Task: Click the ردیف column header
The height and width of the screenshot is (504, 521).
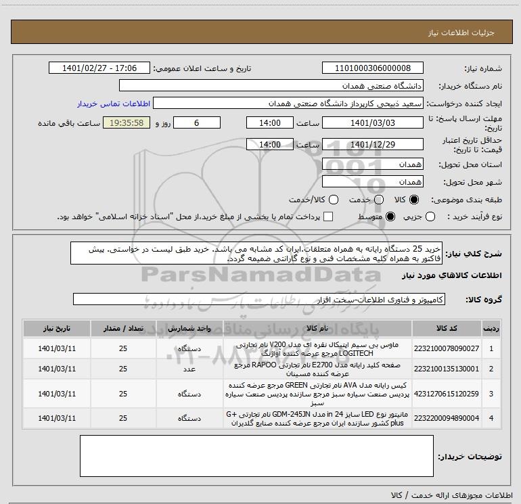Action: pyautogui.click(x=491, y=328)
